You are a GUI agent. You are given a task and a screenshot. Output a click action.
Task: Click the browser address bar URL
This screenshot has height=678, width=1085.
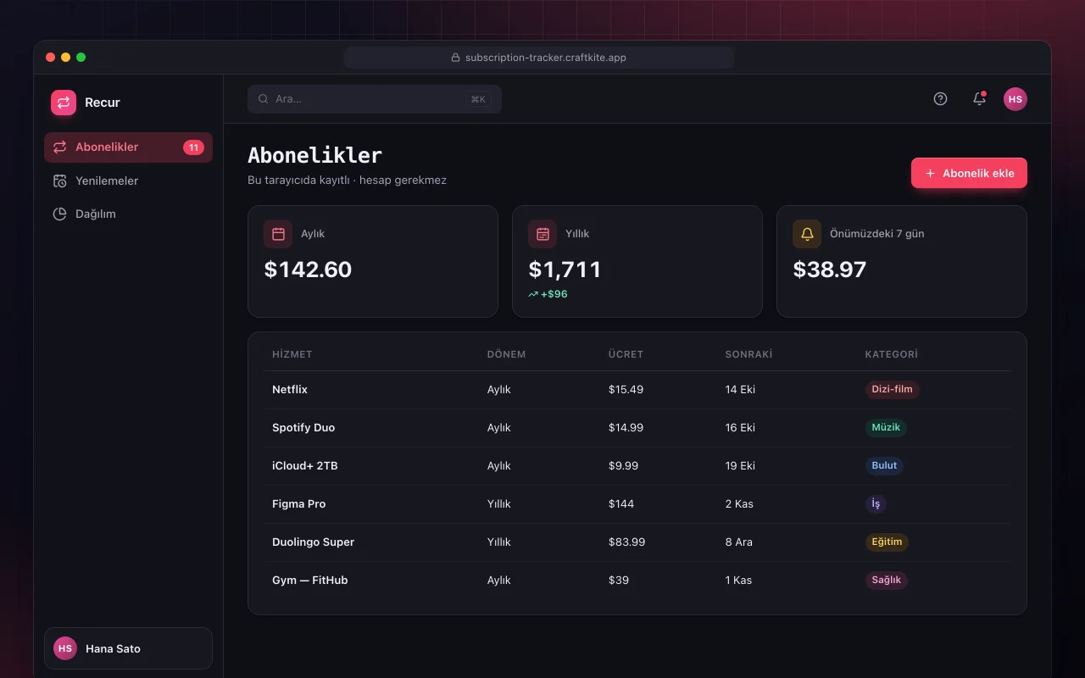pyautogui.click(x=546, y=58)
